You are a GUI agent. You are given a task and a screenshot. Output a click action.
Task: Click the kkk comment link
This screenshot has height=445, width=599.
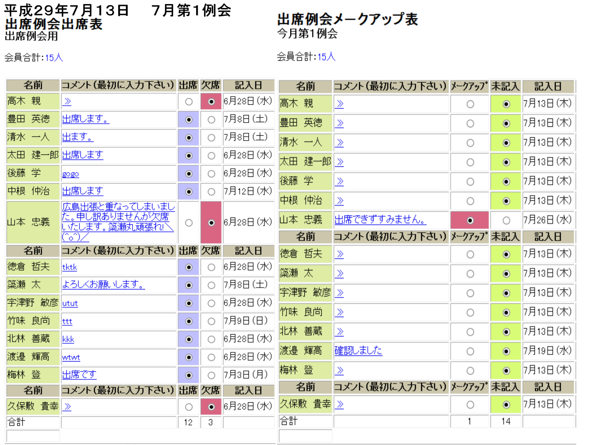68,339
